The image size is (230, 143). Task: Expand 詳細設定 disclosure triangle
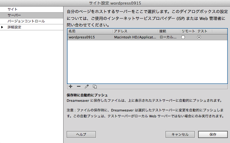[x=2, y=27]
